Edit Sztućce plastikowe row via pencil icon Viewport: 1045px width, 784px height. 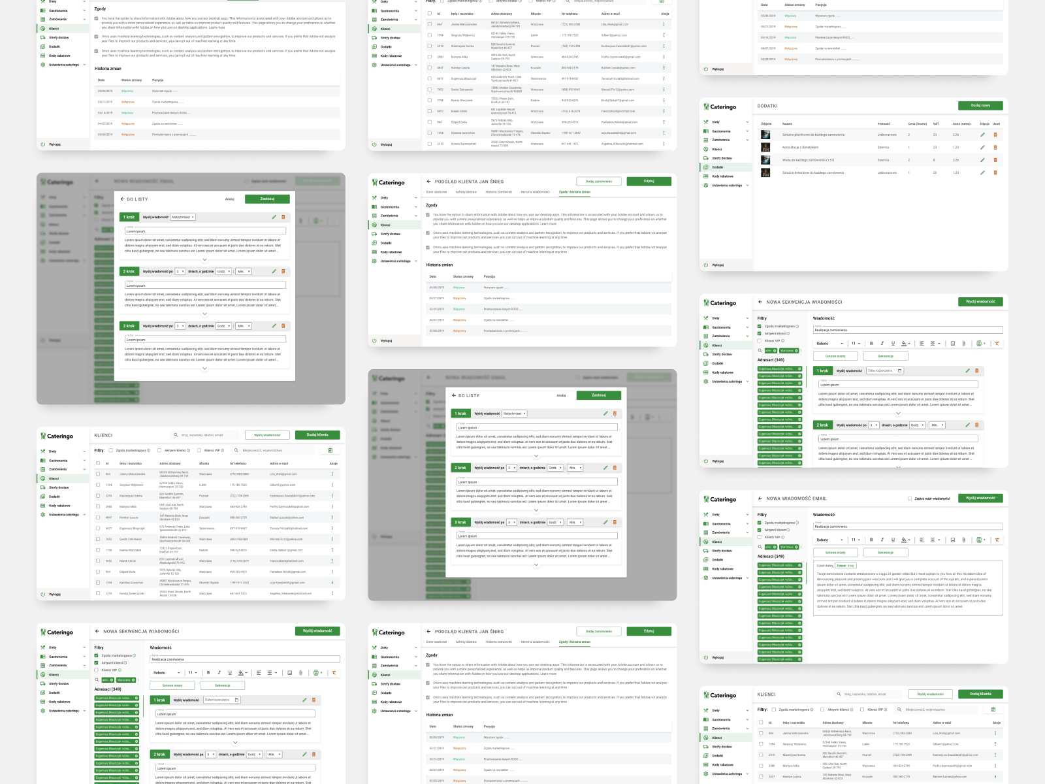coord(982,135)
